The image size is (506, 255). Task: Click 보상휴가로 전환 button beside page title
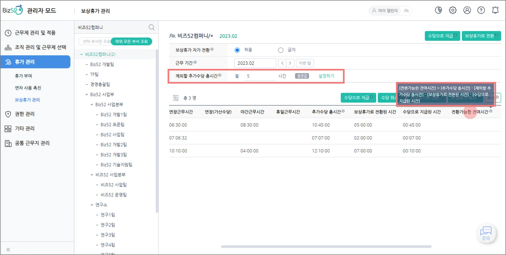click(481, 36)
